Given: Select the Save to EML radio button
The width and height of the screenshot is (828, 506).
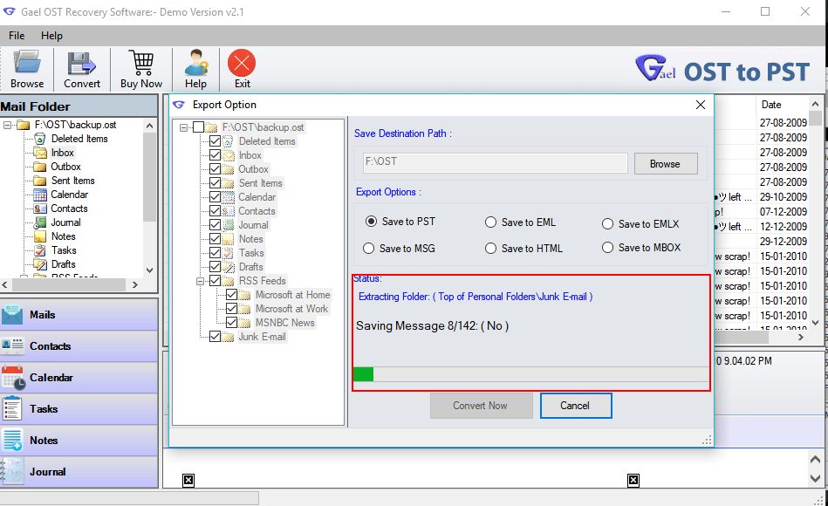Looking at the screenshot, I should tap(490, 222).
